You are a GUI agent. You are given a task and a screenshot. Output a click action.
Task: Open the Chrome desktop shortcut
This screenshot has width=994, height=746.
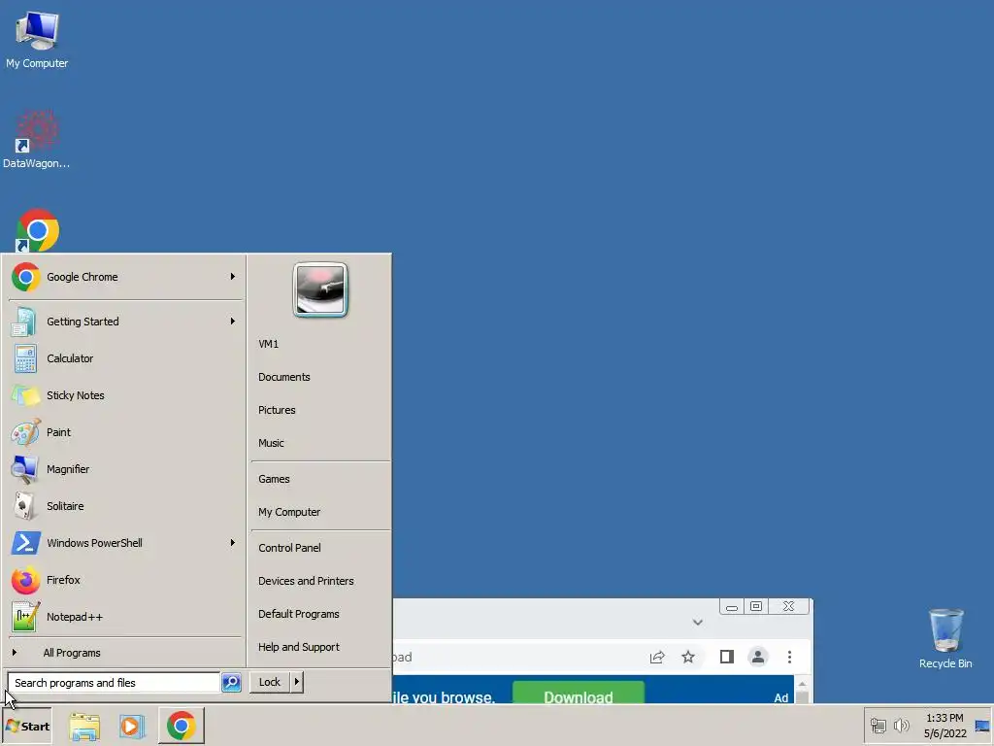(37, 229)
